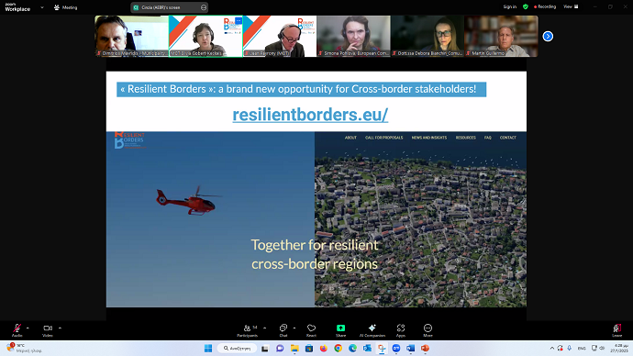
Task: Open Microsoft Store from the taskbar
Action: click(x=309, y=349)
